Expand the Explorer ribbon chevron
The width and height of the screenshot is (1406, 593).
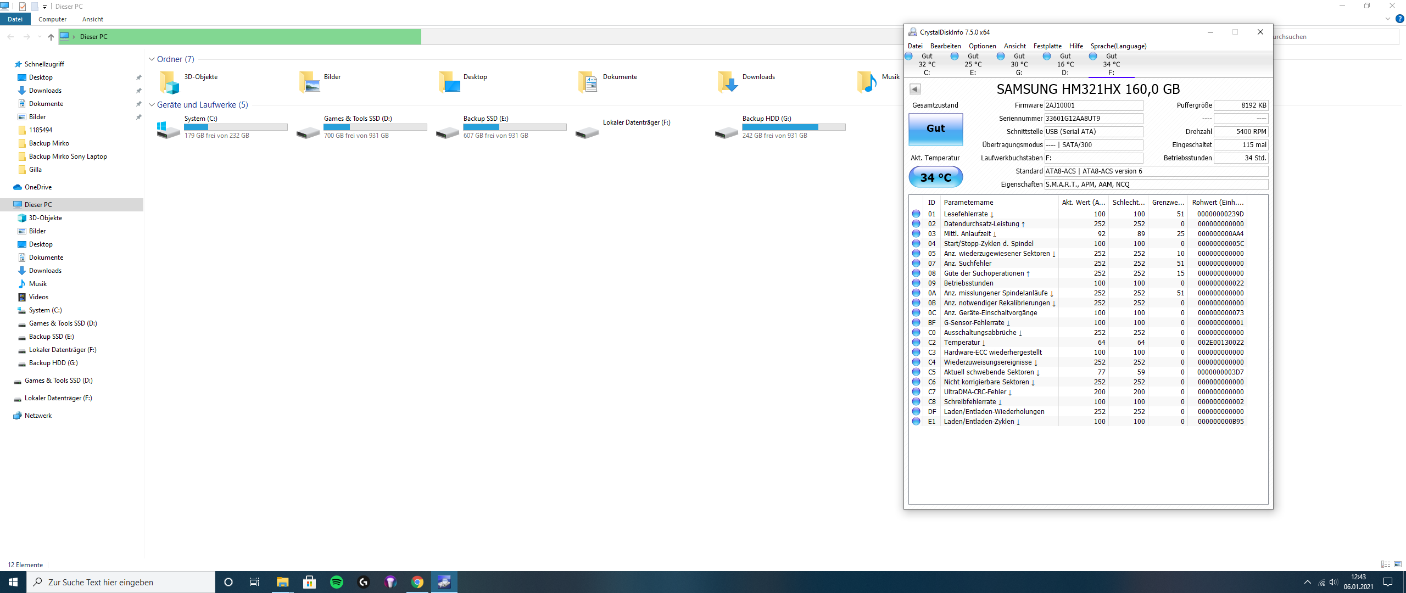click(x=1388, y=19)
